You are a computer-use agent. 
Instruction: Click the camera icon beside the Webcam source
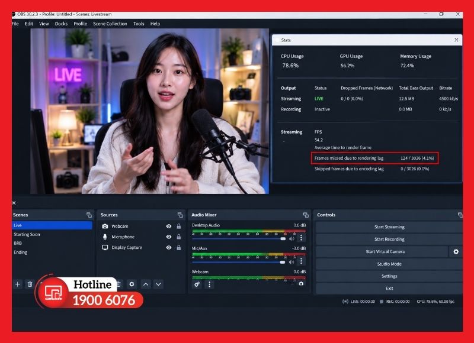click(105, 226)
